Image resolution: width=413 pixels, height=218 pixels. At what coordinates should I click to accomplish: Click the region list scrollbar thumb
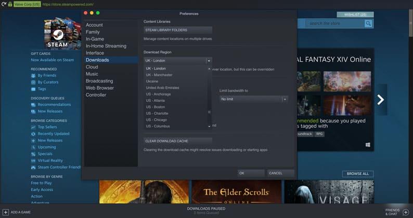[x=210, y=112]
